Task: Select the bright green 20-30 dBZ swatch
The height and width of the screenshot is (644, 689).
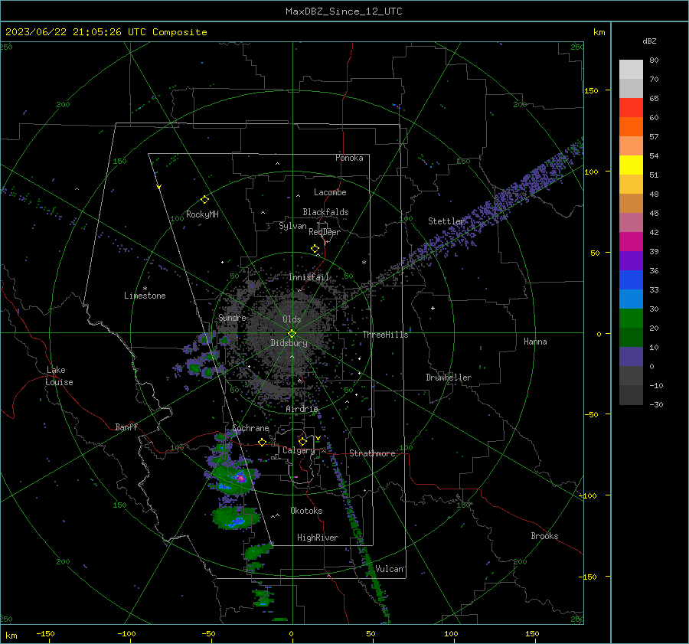Action: [631, 319]
